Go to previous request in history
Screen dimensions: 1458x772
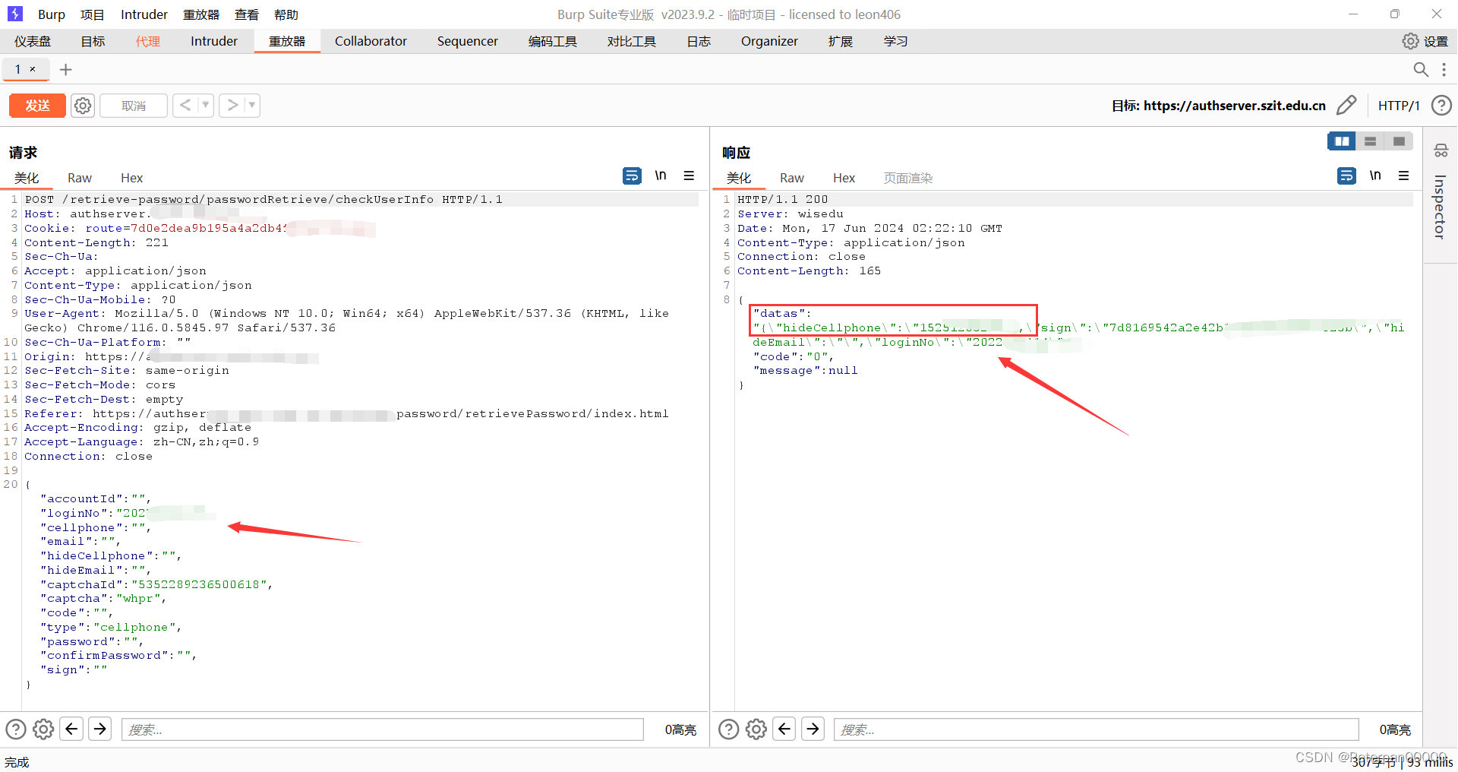click(x=185, y=106)
